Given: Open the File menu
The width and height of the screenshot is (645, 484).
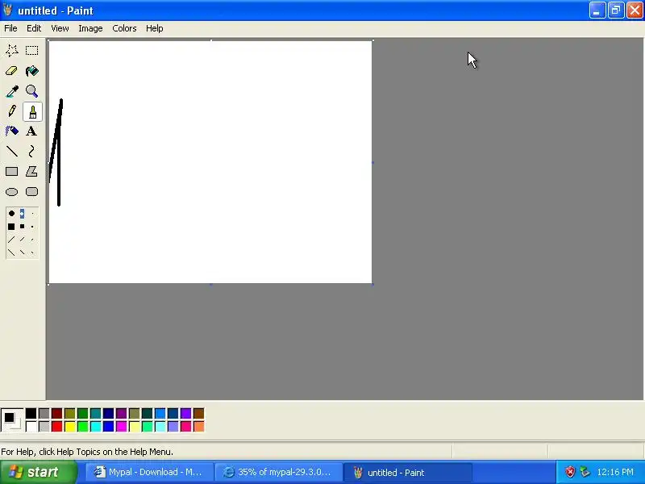Looking at the screenshot, I should point(10,28).
